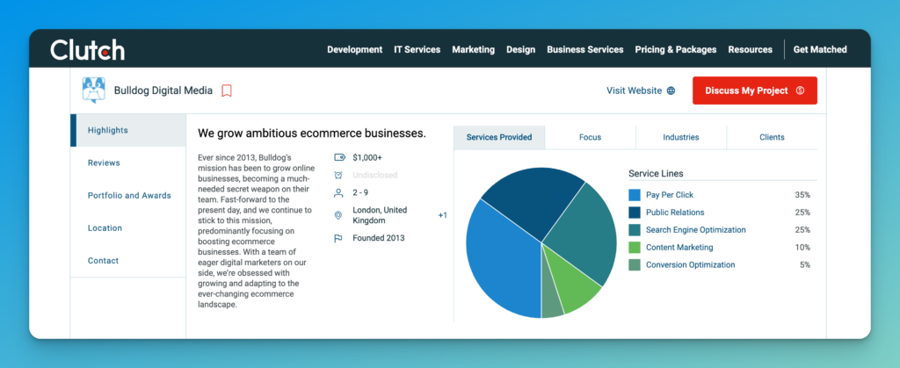Switch to the Focus tab
The image size is (900, 368).
click(x=590, y=137)
